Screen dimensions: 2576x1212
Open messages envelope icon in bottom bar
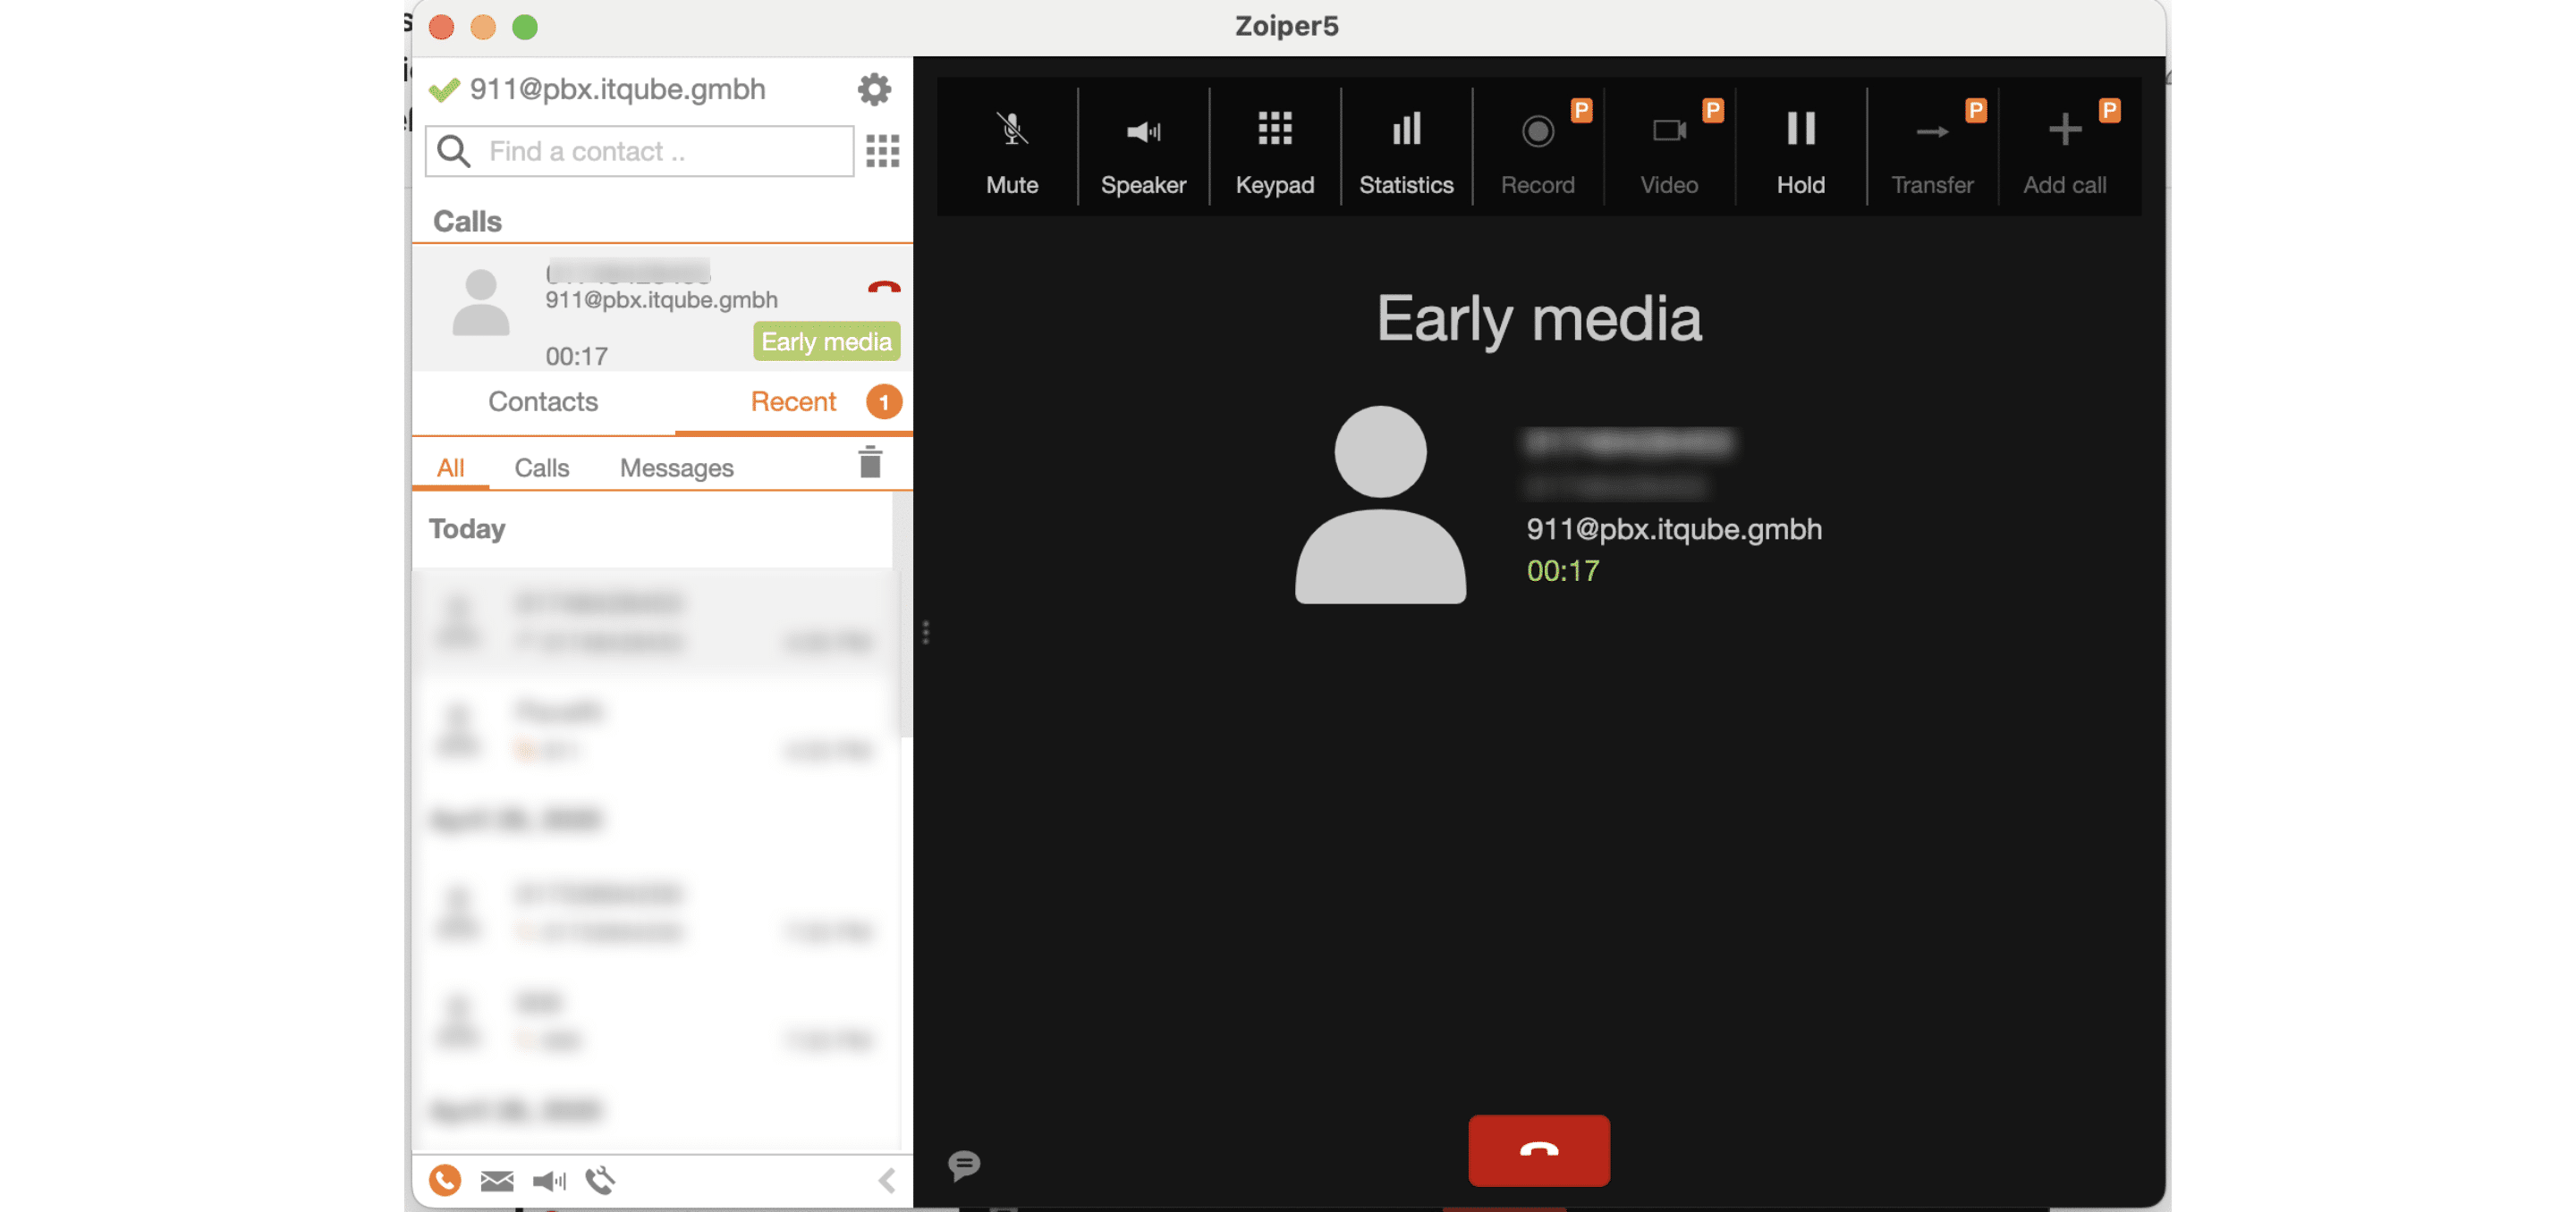tap(496, 1181)
